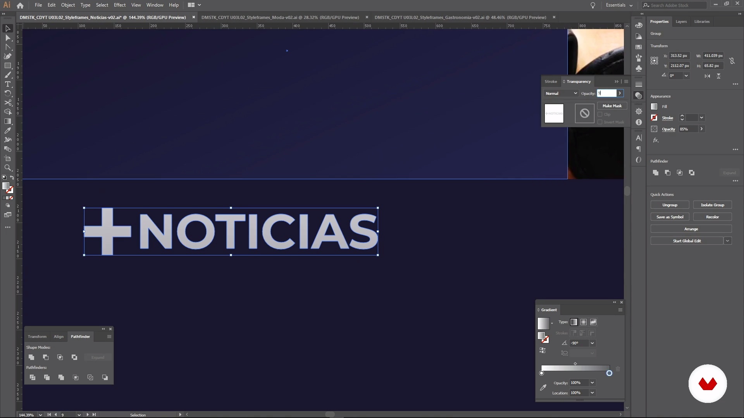Select Linear Gradient type
This screenshot has width=744, height=418.
[x=574, y=322]
